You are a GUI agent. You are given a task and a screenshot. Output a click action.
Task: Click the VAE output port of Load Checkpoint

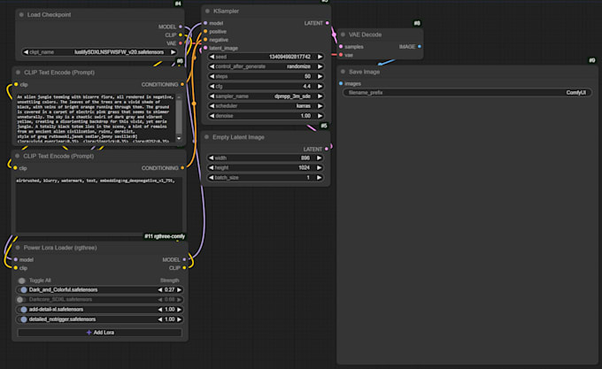click(x=181, y=43)
